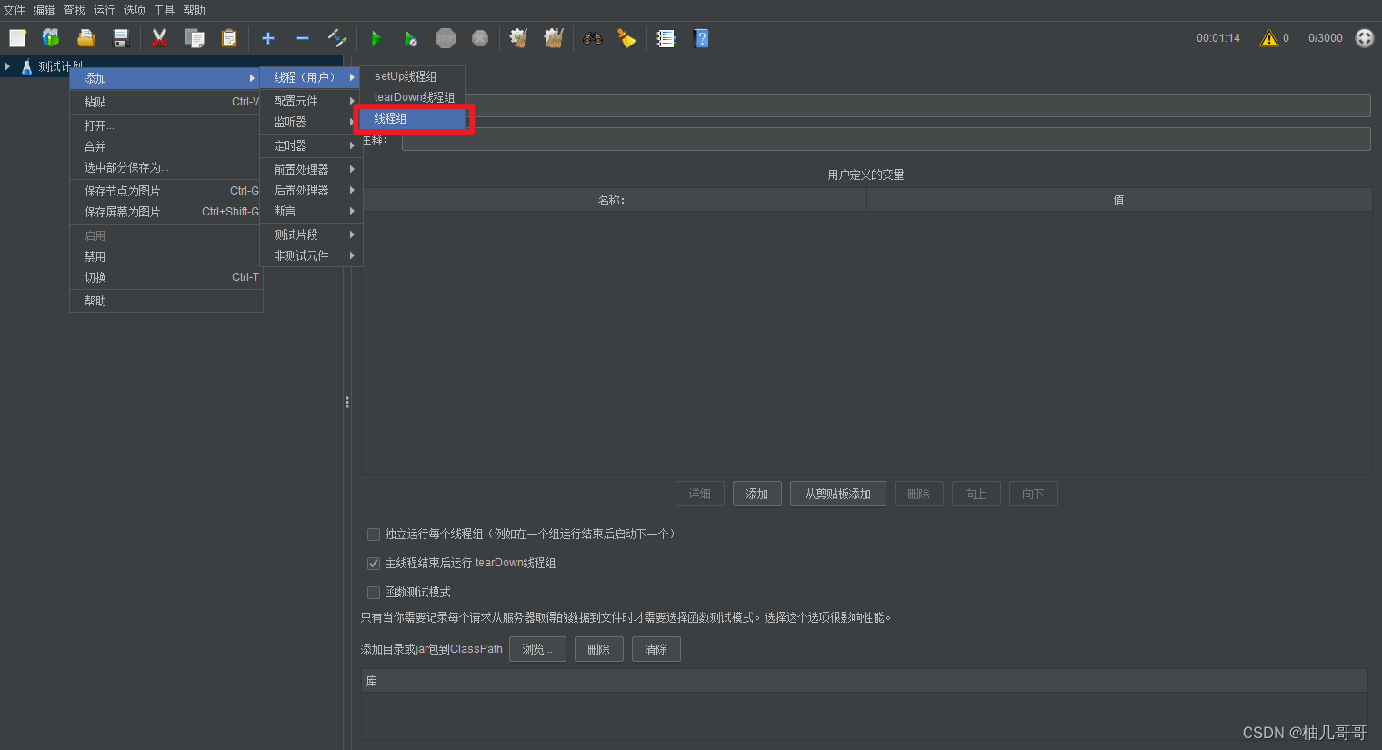The width and height of the screenshot is (1382, 750).
Task: Expand the 配置元件 submenu
Action: (311, 101)
